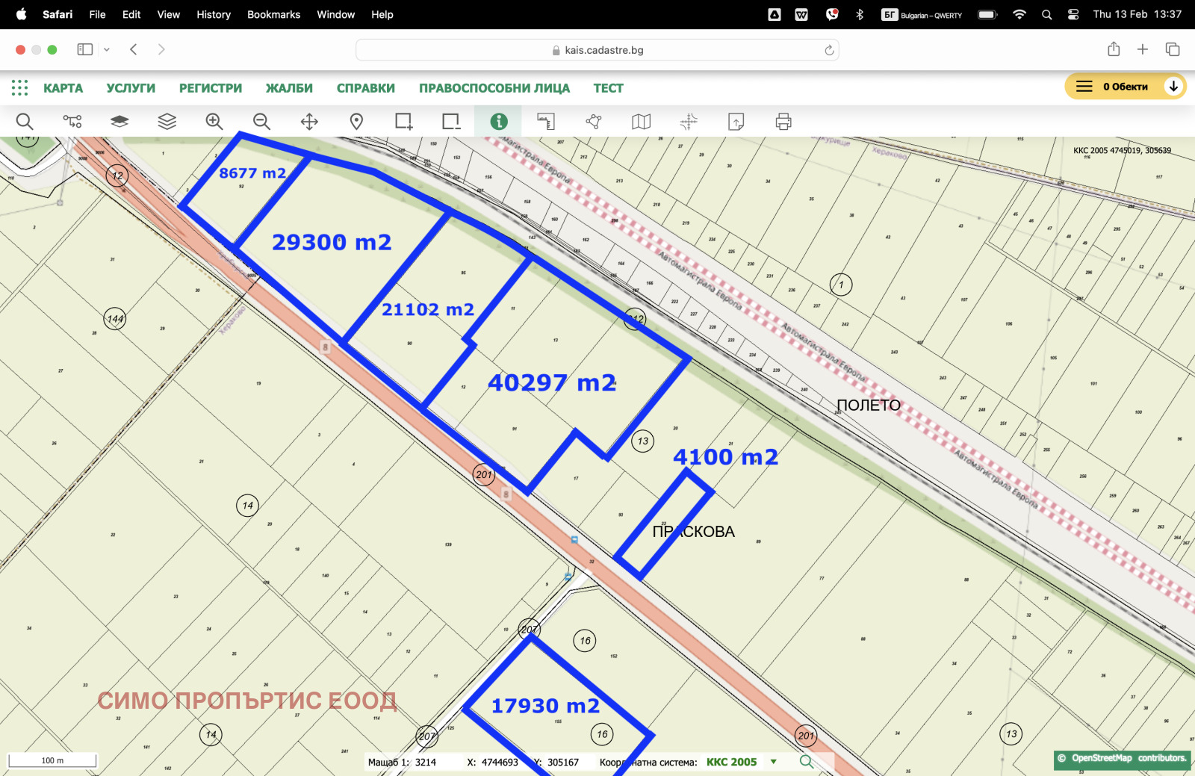This screenshot has width=1195, height=776.
Task: Click the print map icon
Action: tap(783, 122)
